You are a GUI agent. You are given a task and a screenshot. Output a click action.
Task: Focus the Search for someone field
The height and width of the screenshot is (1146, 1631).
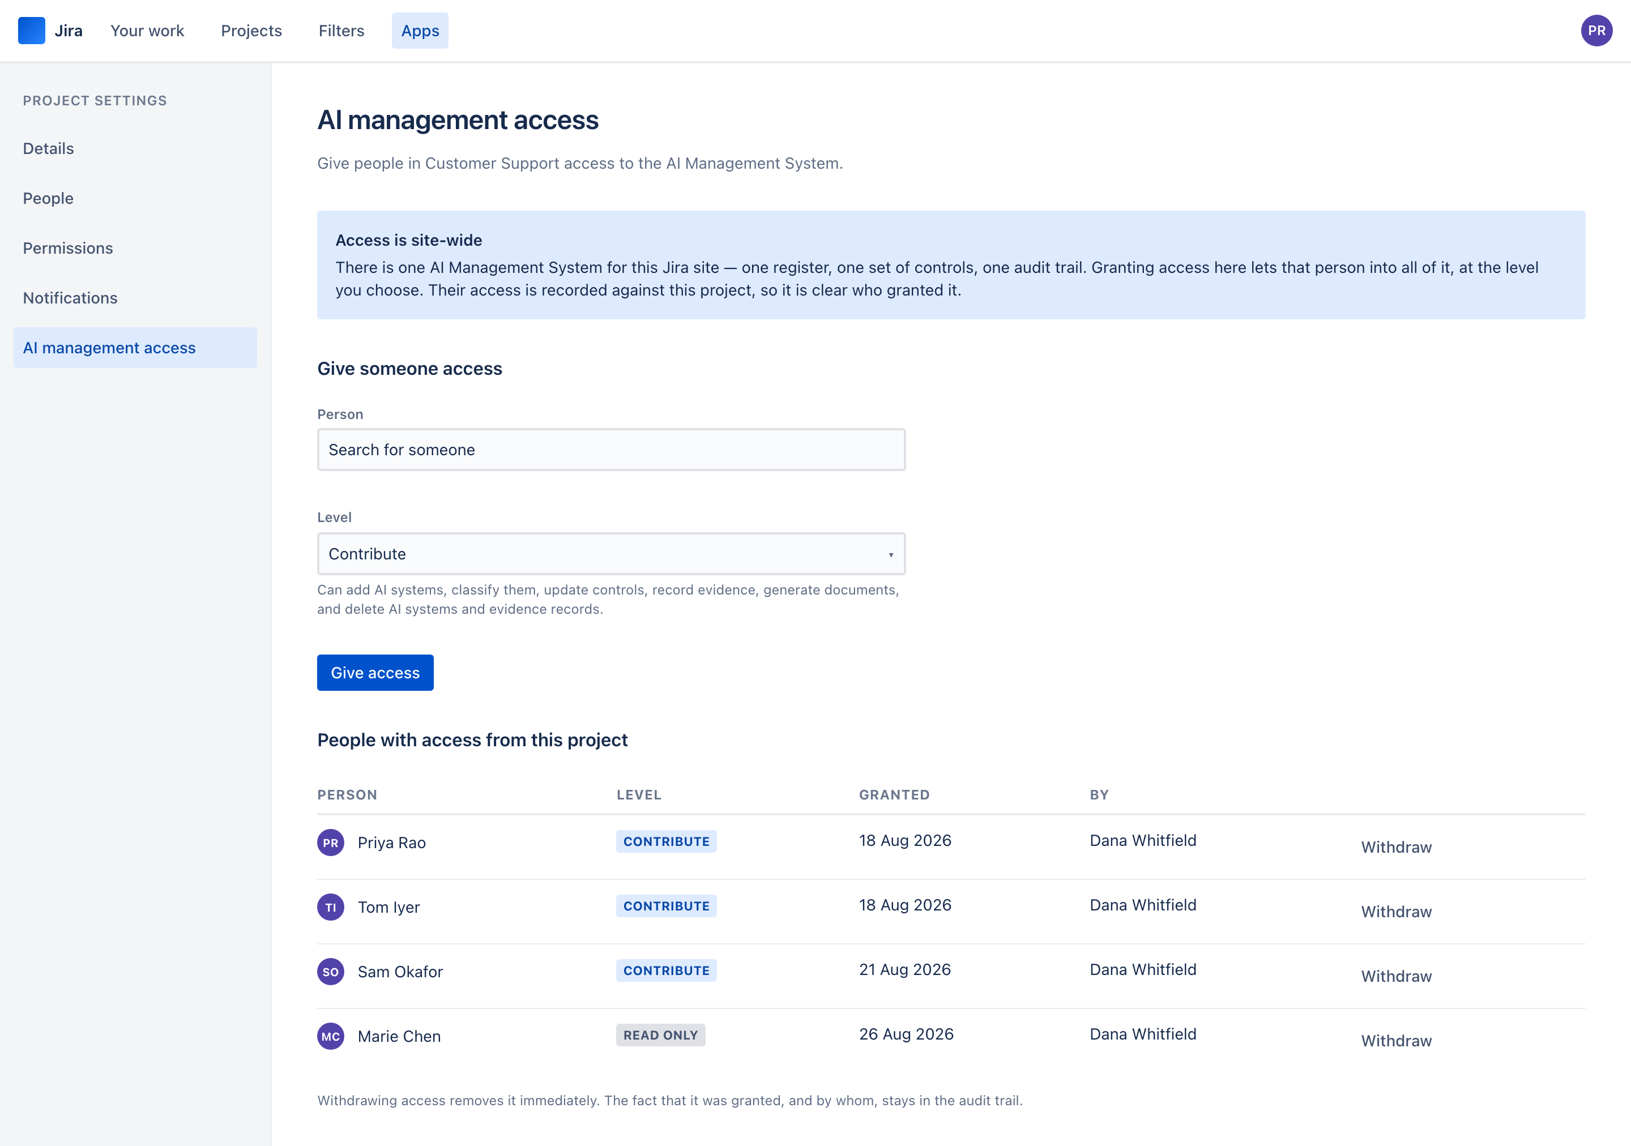tap(611, 450)
